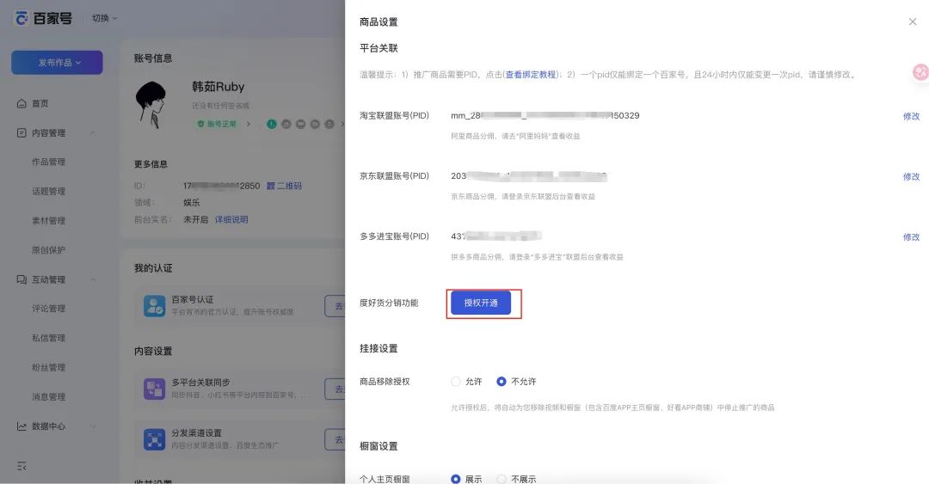This screenshot has height=484, width=929.
Task: Collapse sidebar with the bottom menu icon
Action: (x=22, y=466)
